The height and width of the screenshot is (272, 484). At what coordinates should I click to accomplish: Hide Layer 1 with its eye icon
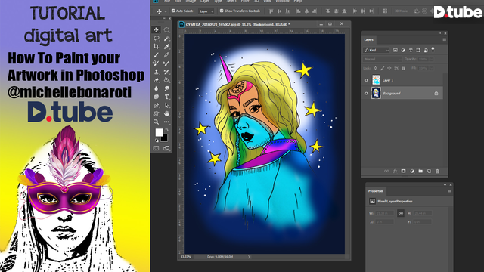click(366, 80)
